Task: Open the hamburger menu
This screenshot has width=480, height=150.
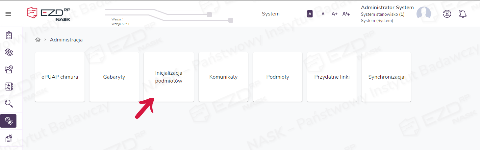Action: (x=8, y=14)
